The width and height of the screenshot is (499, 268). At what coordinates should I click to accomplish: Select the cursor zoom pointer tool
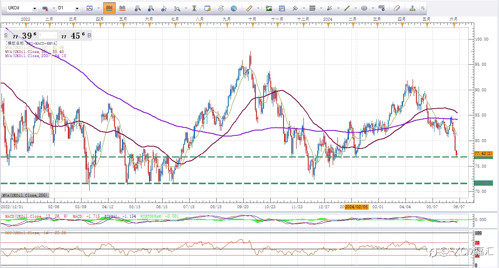(x=164, y=8)
